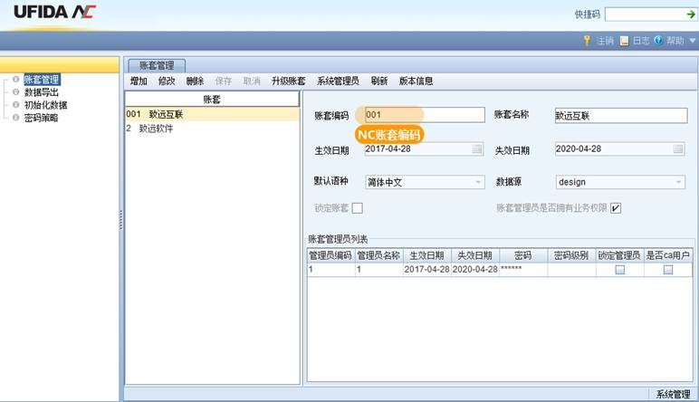
Task: Click bullet icon beside 初始化数据 tree node
Action: [x=15, y=105]
